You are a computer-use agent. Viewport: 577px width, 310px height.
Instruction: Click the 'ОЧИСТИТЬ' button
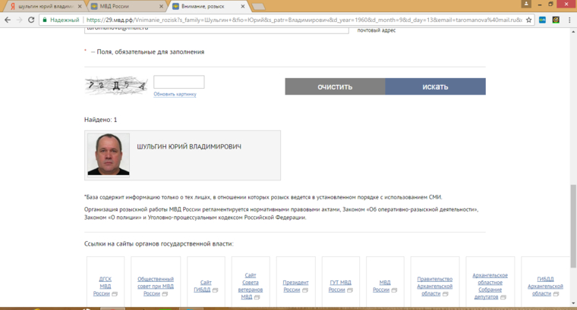335,86
